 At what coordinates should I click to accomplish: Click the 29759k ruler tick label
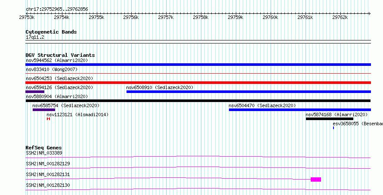pyautogui.click(x=235, y=17)
